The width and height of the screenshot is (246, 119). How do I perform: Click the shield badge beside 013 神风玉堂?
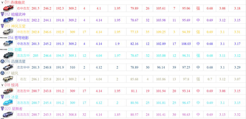coord(2,26)
